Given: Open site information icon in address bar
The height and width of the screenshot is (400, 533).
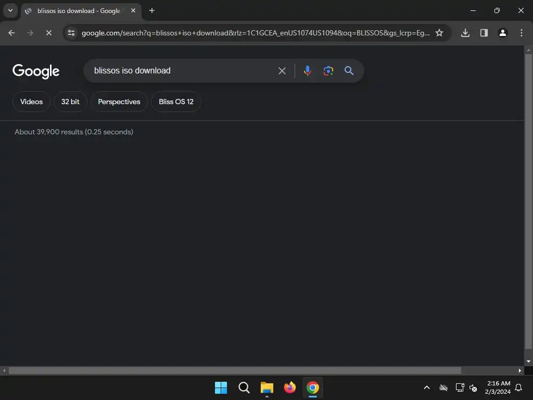Looking at the screenshot, I should [x=71, y=33].
